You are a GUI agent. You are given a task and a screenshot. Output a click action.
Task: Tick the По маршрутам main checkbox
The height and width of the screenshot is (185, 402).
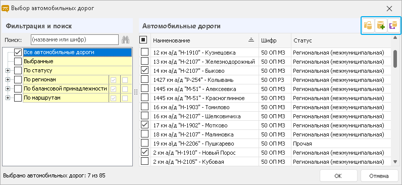(18, 98)
